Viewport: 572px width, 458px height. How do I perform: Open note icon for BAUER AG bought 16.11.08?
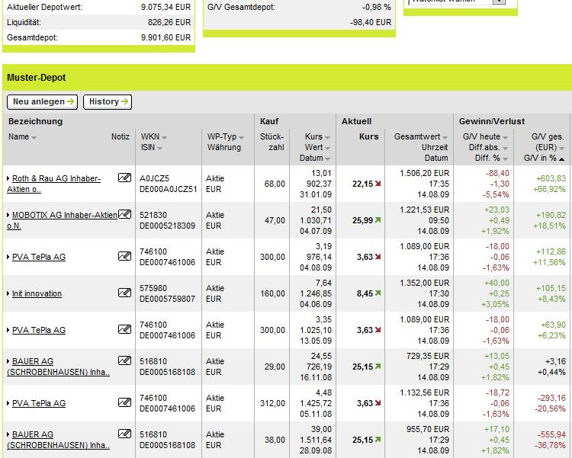tap(124, 360)
